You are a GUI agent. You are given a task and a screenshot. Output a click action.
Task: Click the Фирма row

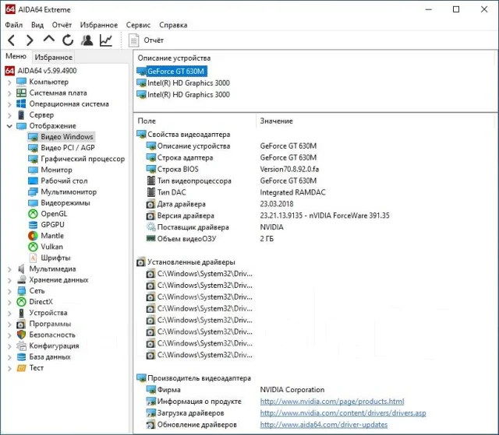pos(235,390)
